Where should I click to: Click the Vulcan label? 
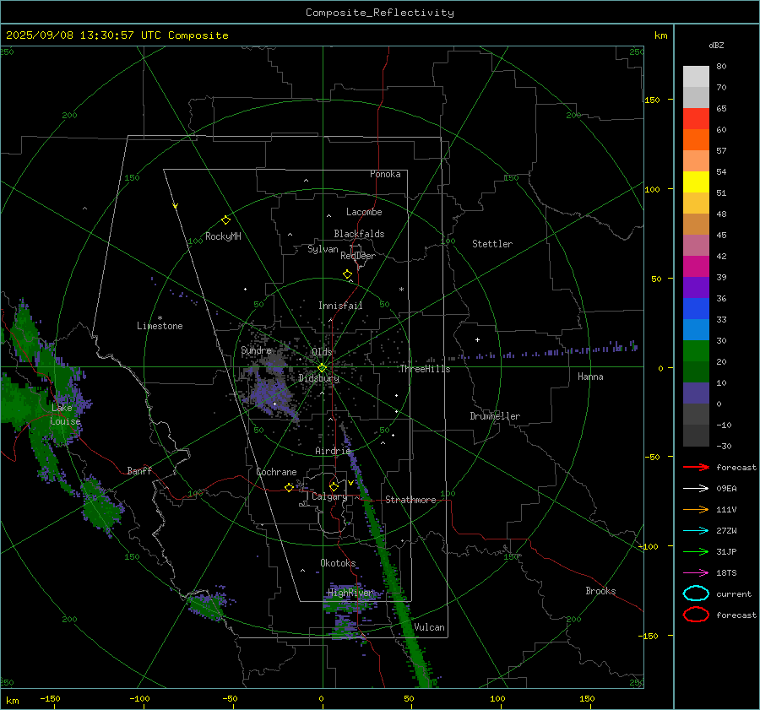coord(429,627)
